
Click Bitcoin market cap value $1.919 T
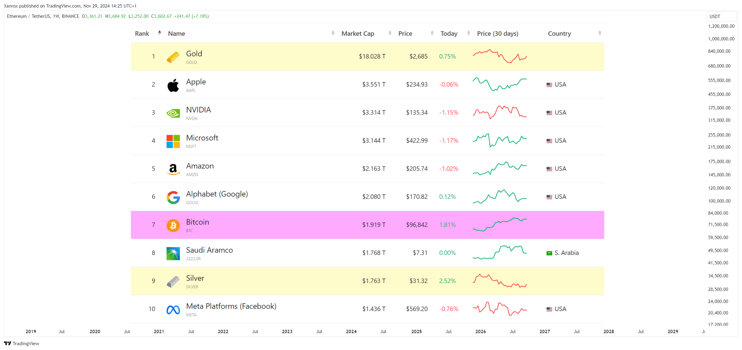pyautogui.click(x=374, y=225)
